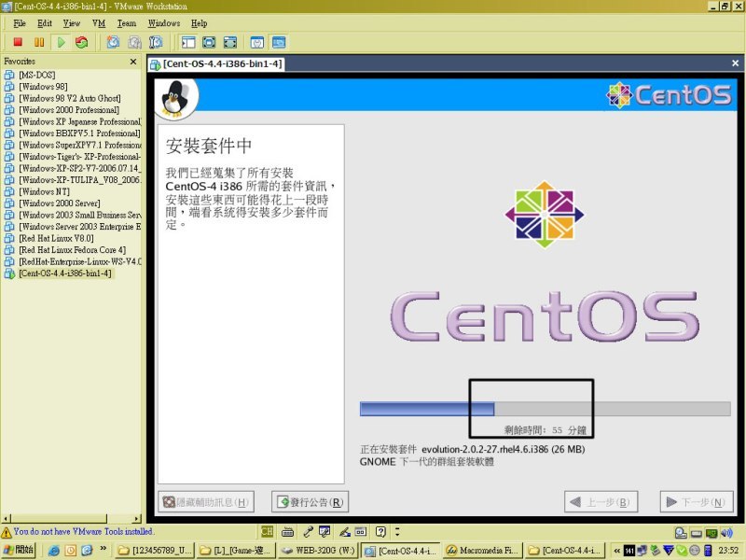Click the Favorites horizontal scrollbar
The width and height of the screenshot is (746, 560).
pos(72,518)
